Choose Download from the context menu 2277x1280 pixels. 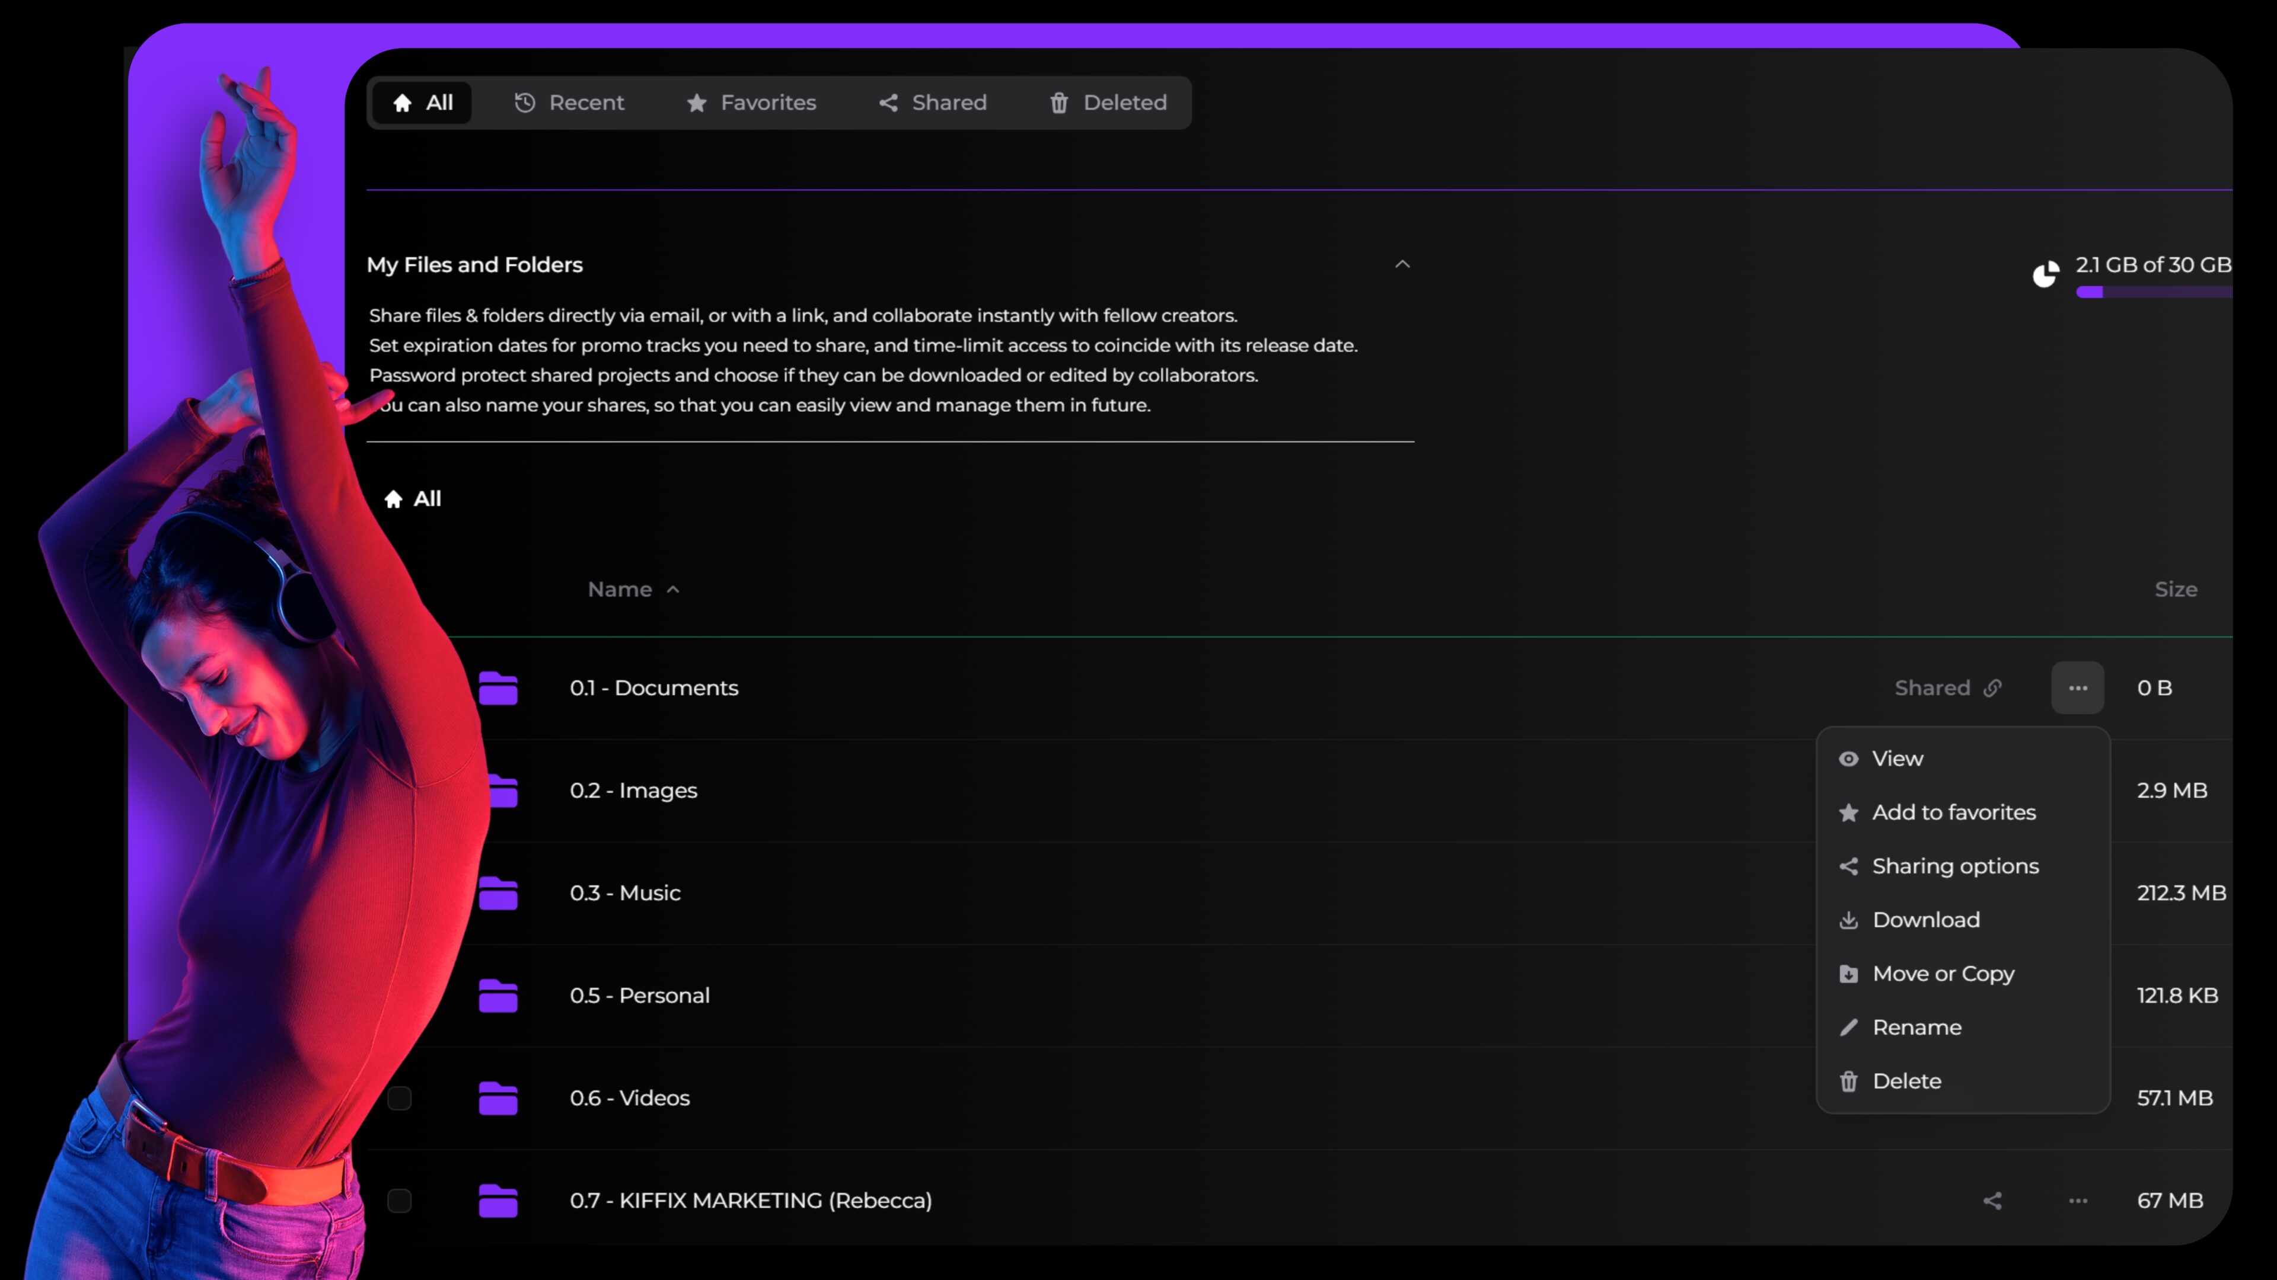coord(1962,920)
